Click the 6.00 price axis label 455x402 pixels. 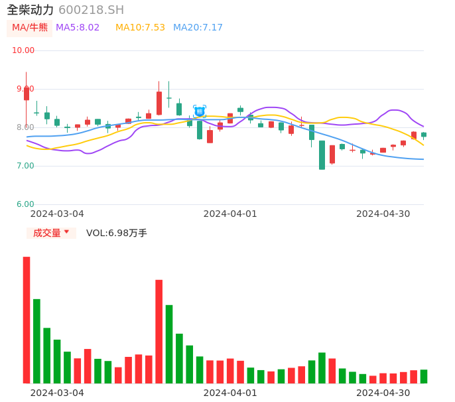[x=25, y=204]
